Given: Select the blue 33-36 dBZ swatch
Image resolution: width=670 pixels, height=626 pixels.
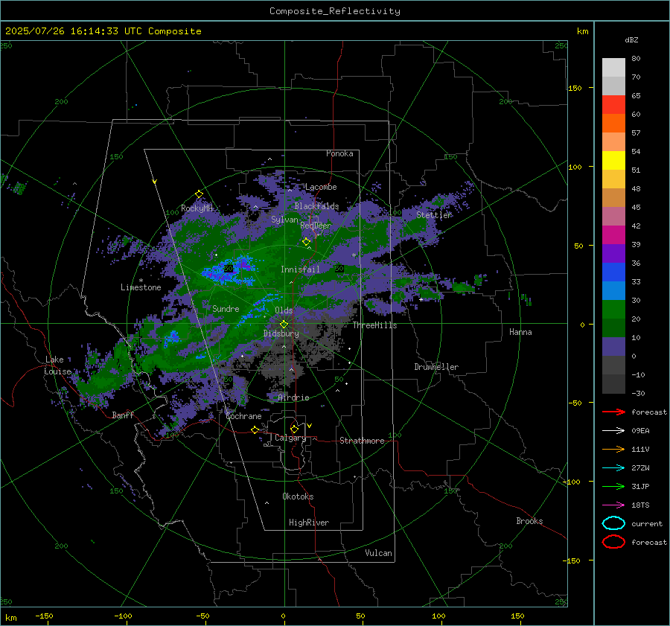Looking at the screenshot, I should click(x=613, y=272).
